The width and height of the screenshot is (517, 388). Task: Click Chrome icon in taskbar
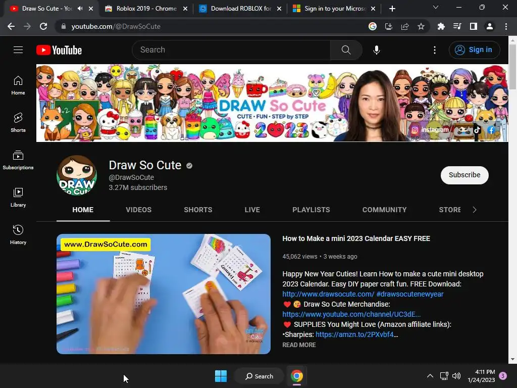coord(297,376)
